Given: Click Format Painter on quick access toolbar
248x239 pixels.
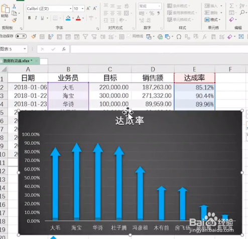Looking at the screenshot, I should pyautogui.click(x=34, y=36).
